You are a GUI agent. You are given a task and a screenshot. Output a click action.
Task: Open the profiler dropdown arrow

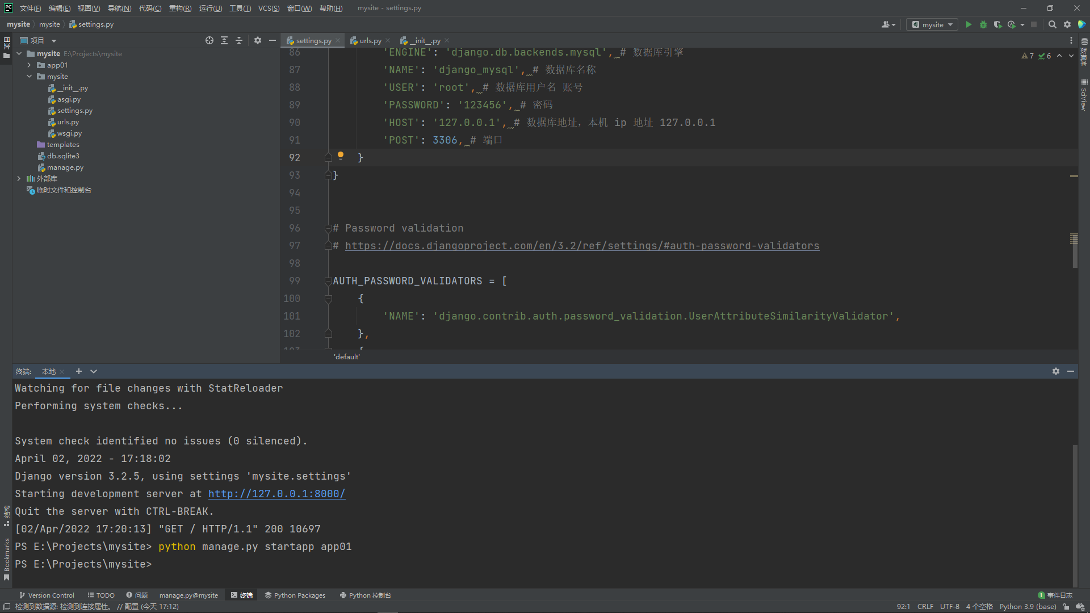[1022, 24]
